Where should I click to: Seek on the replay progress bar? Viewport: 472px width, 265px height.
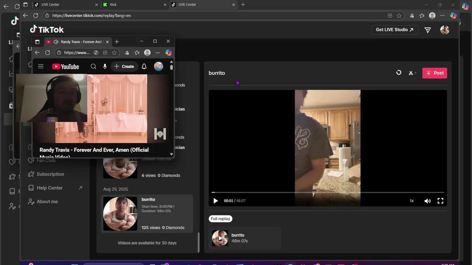click(x=328, y=192)
